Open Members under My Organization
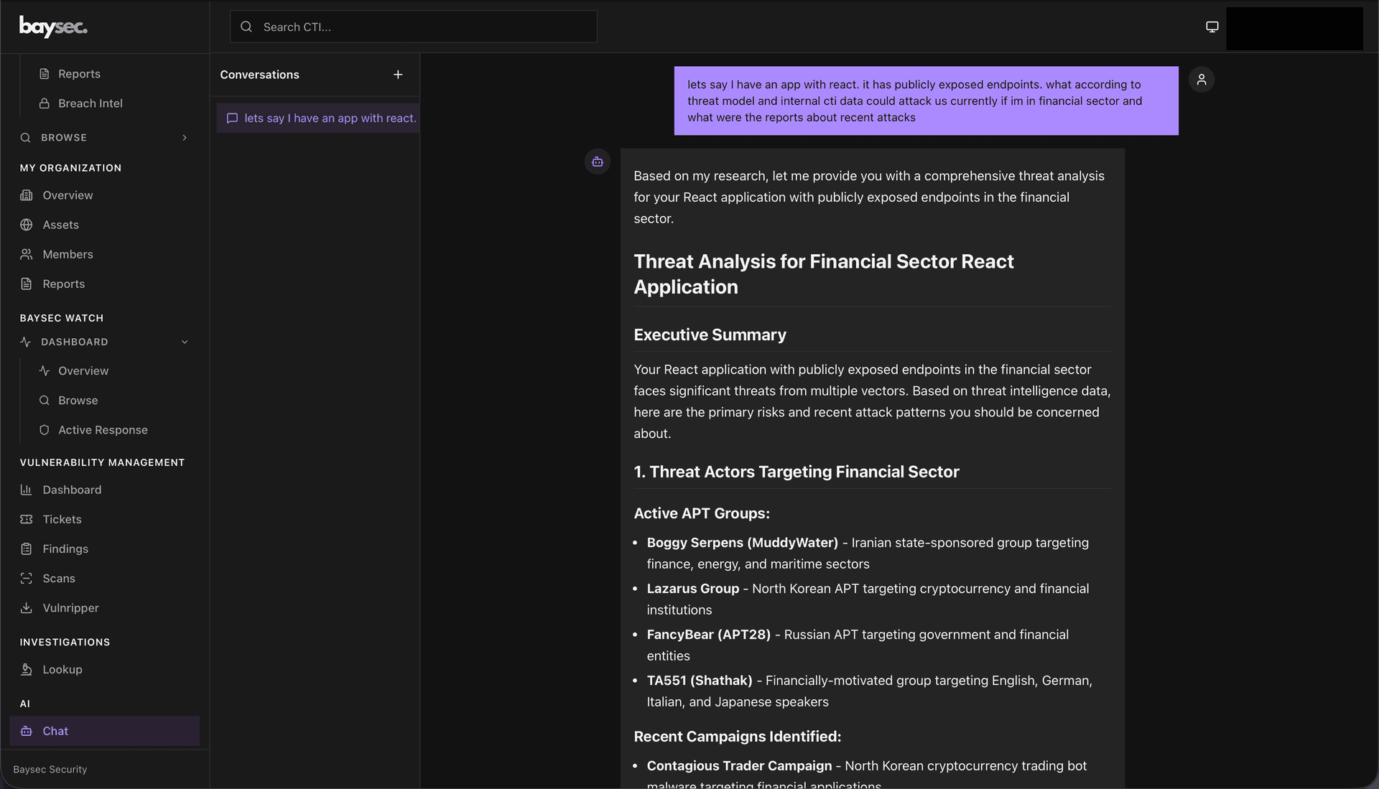The width and height of the screenshot is (1379, 789). pos(68,255)
